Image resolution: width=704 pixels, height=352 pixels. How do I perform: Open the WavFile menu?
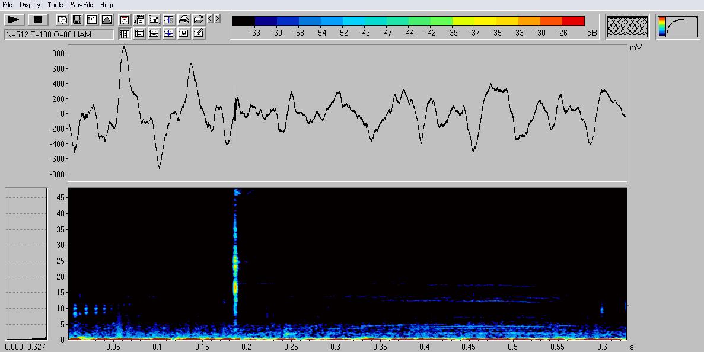[x=81, y=5]
